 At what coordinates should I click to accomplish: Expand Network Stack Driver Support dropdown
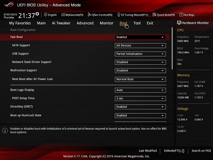140,62
